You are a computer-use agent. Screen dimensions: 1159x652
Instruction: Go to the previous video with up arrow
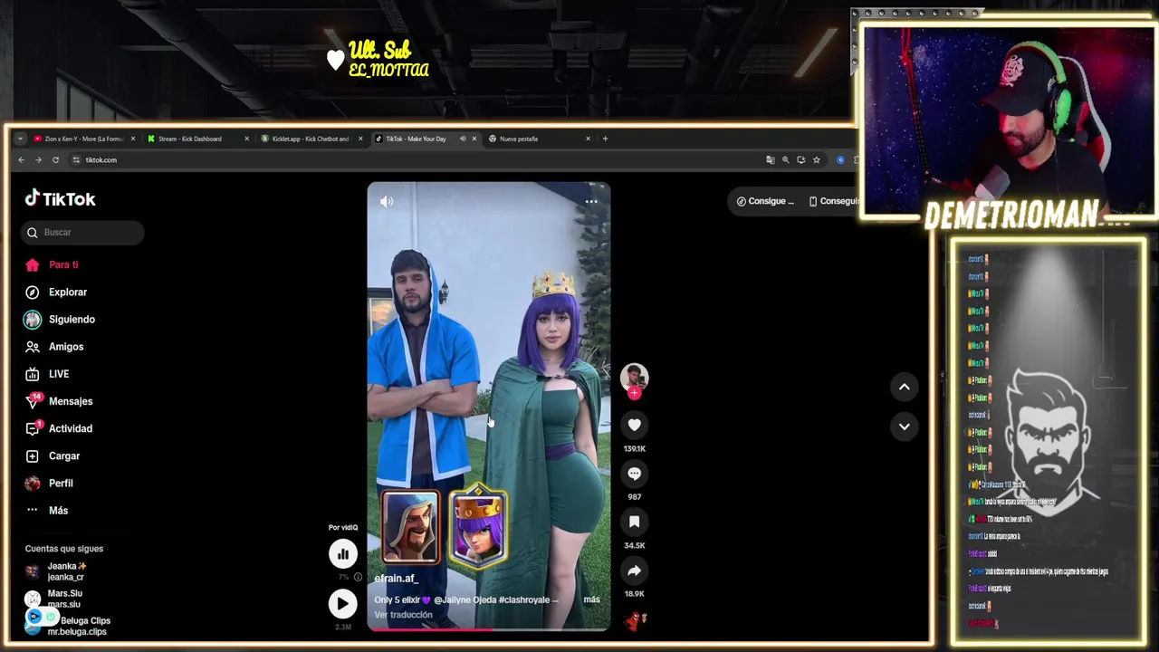[x=904, y=387]
